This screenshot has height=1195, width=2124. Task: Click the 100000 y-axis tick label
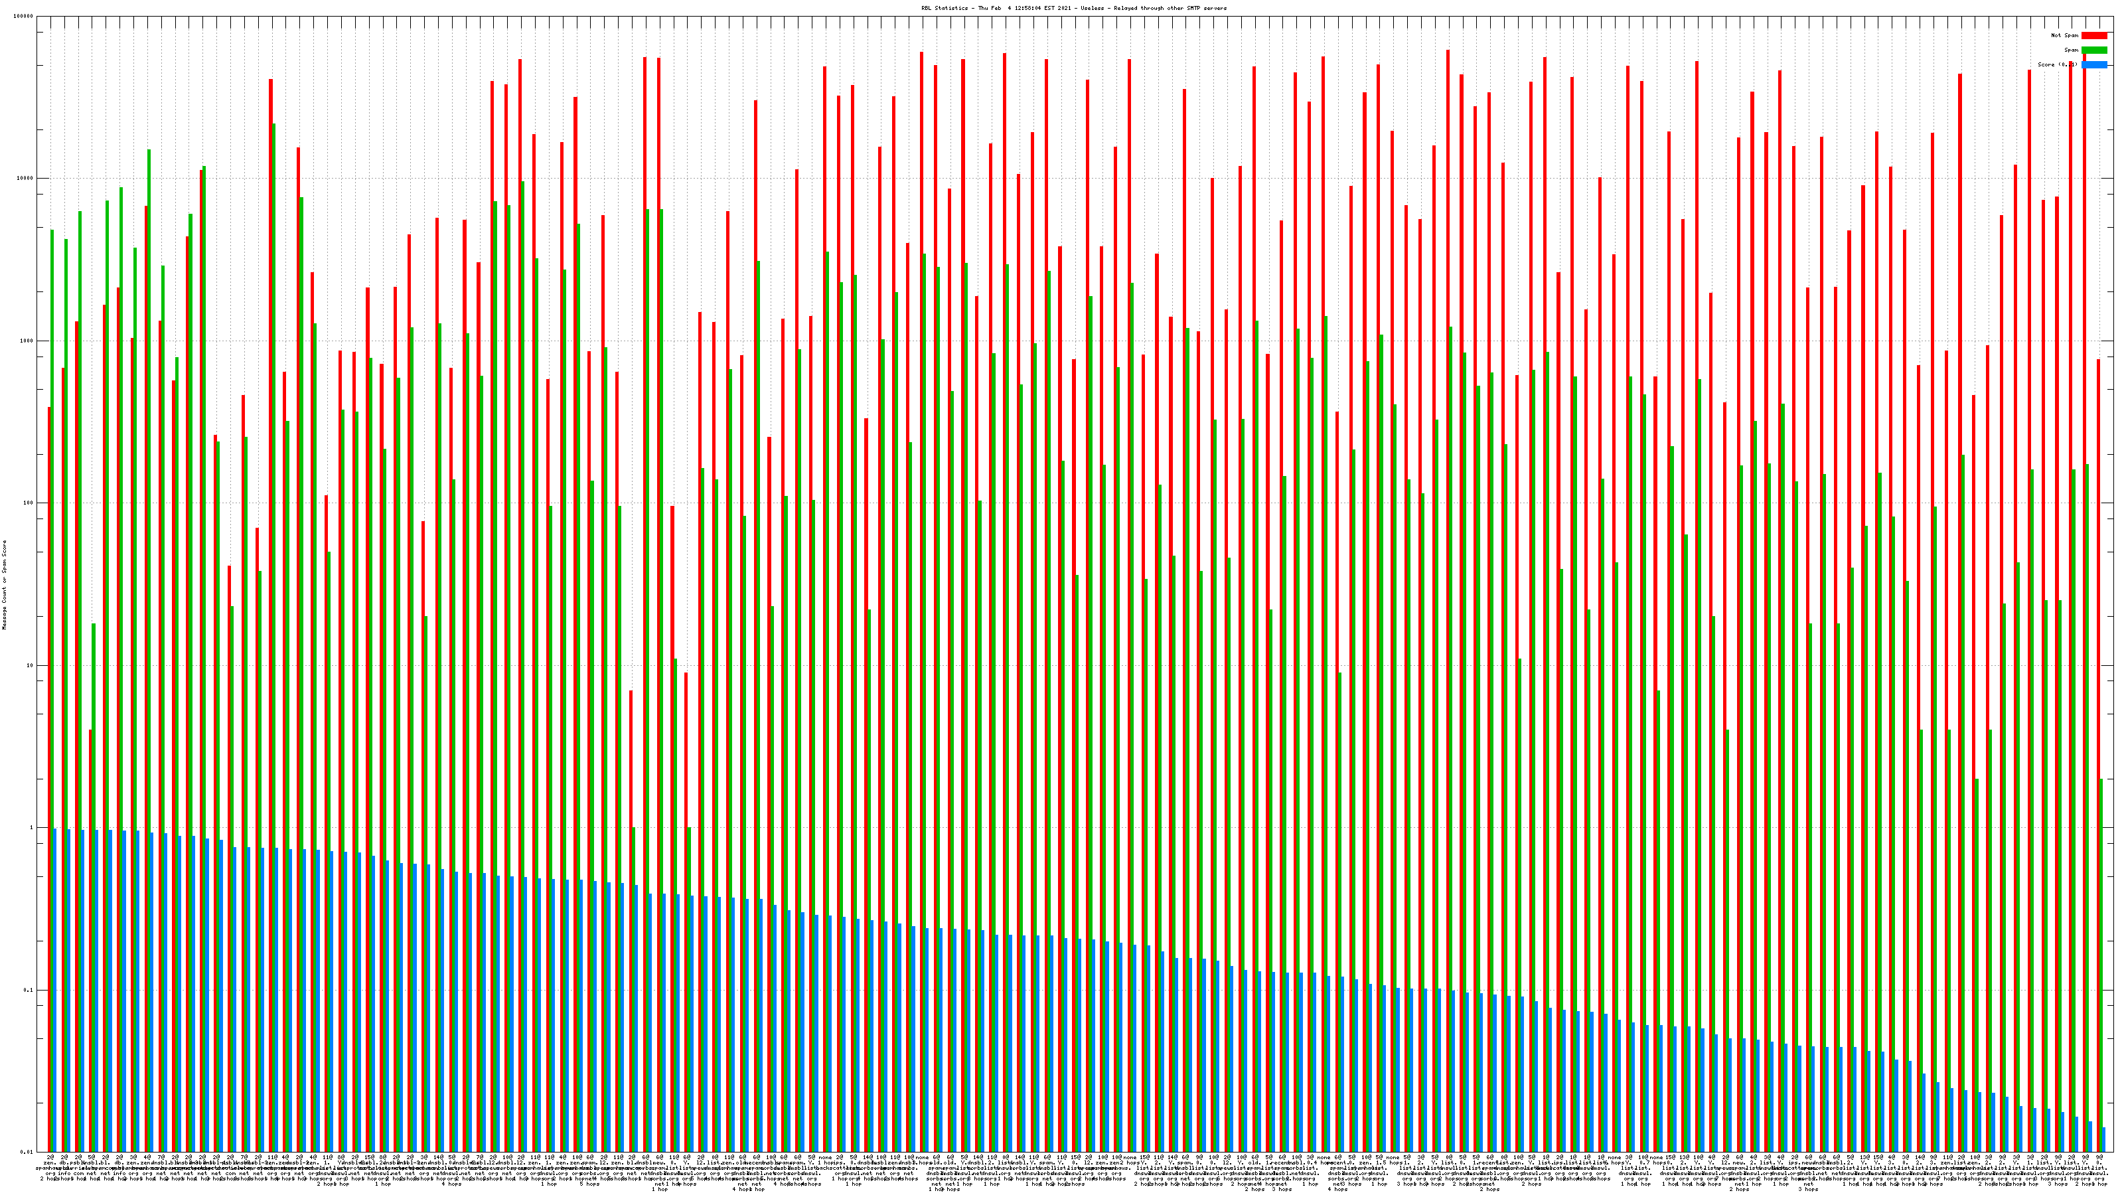[24, 17]
